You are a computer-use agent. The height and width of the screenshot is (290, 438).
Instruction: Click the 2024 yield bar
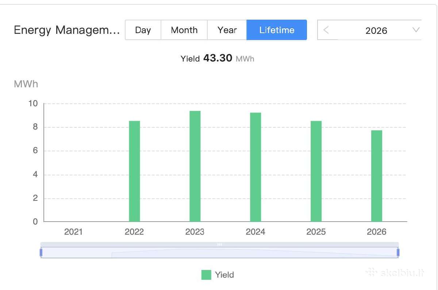[255, 167]
